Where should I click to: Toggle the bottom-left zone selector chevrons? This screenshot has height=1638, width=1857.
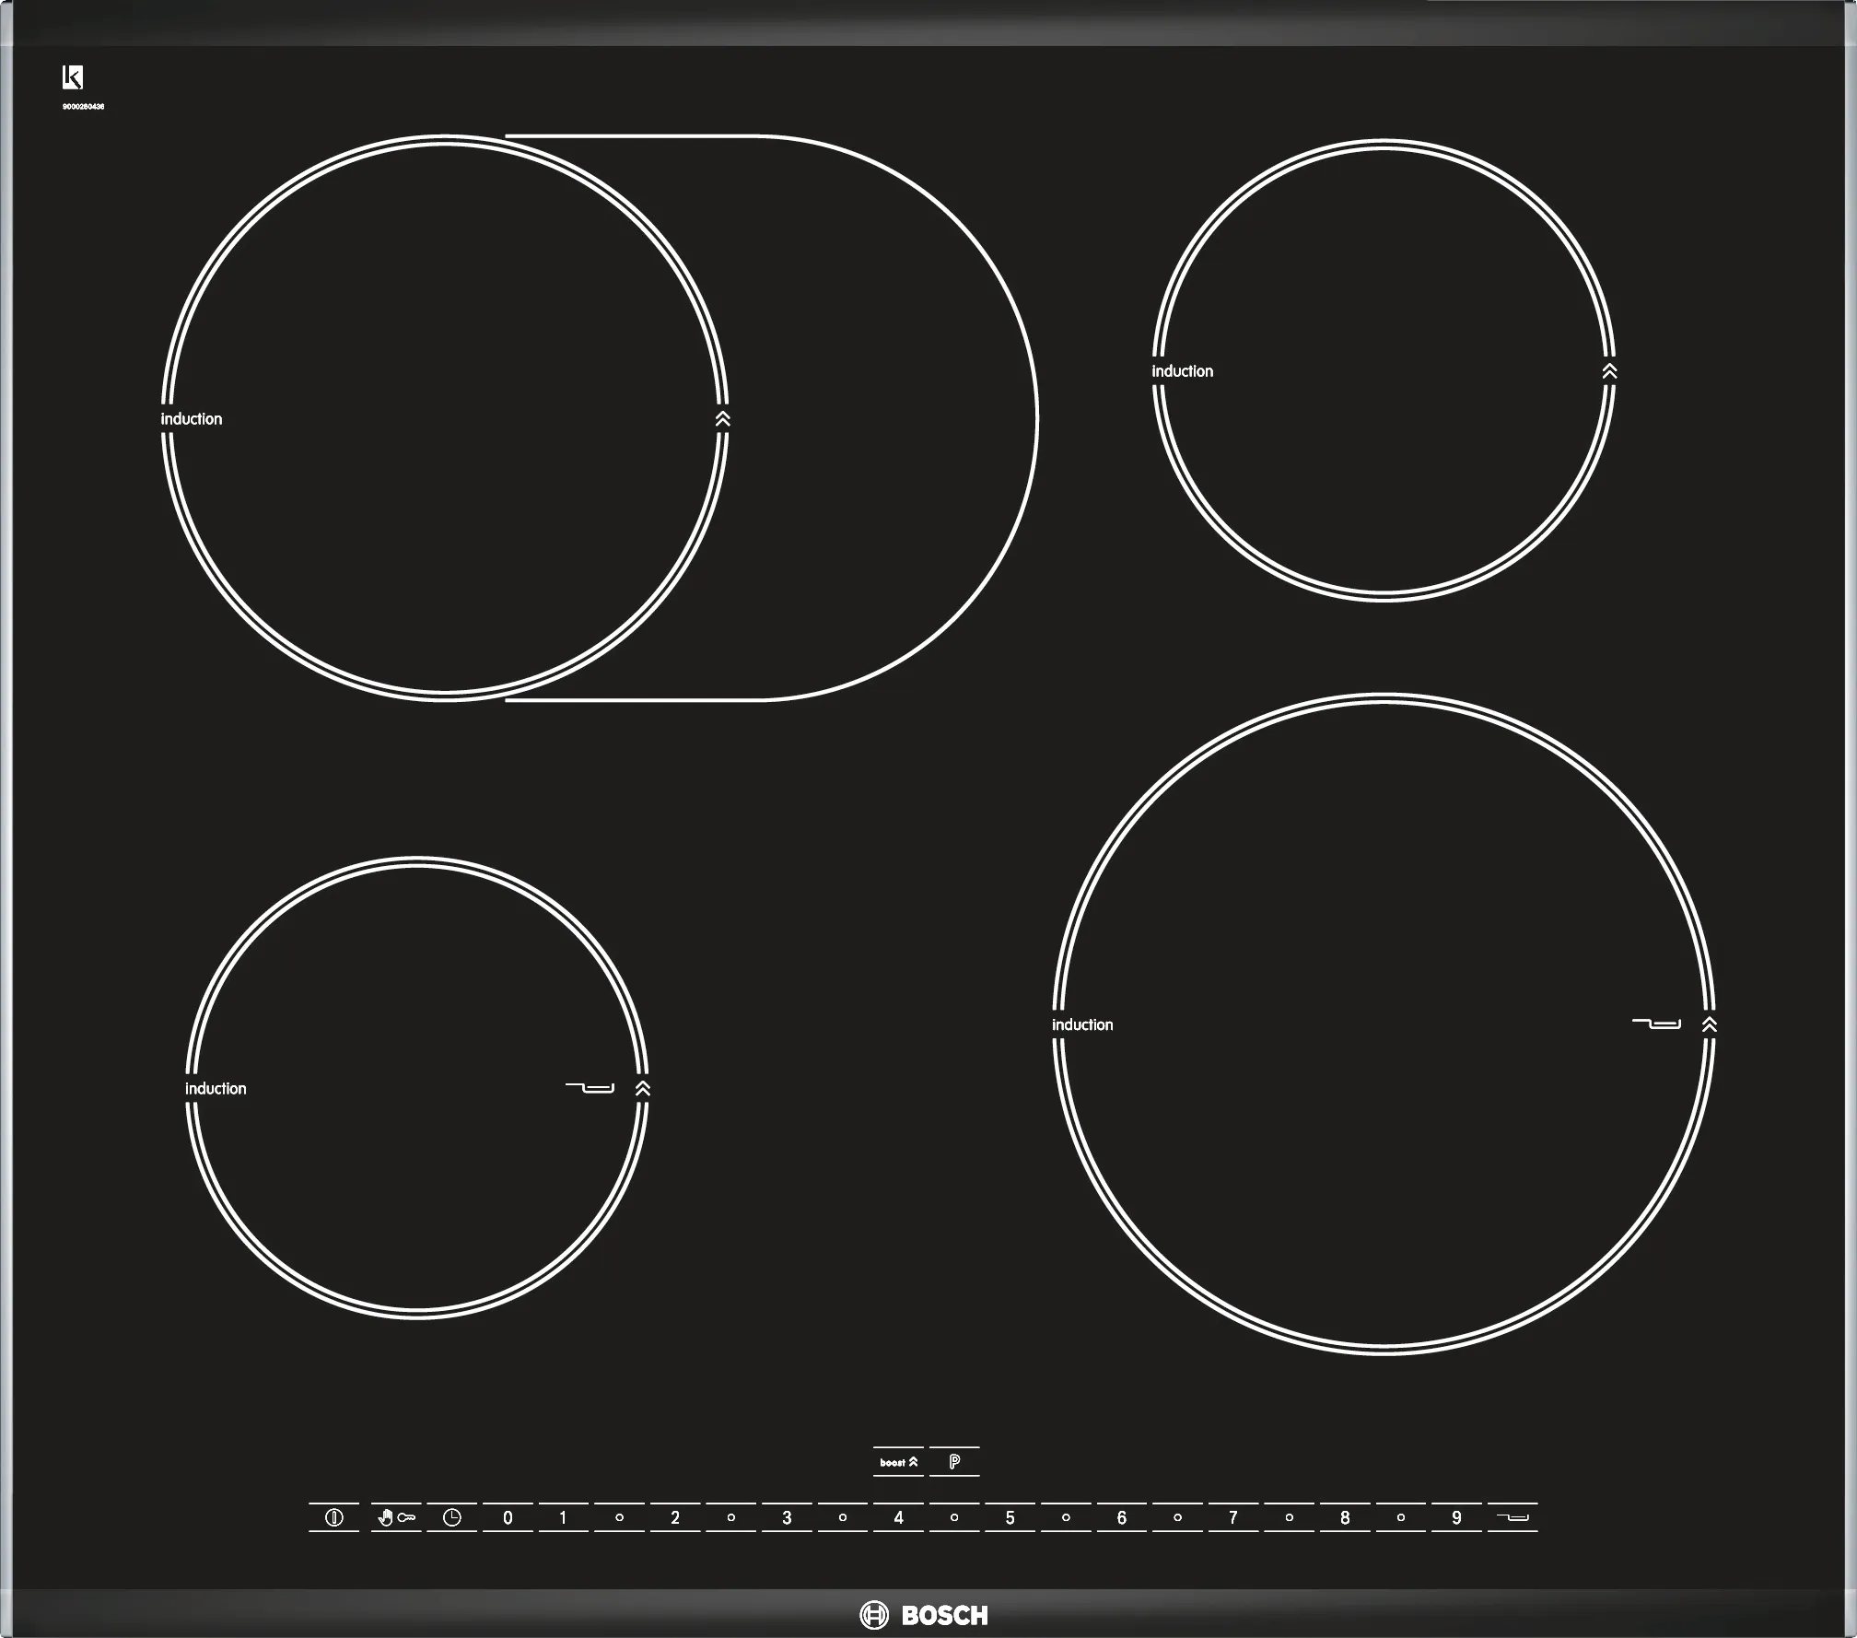pyautogui.click(x=642, y=1088)
